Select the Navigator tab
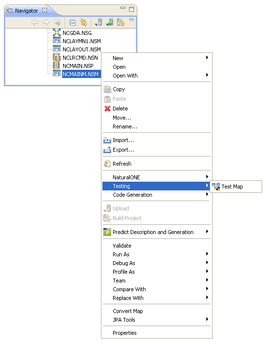266x344 pixels. tap(26, 11)
